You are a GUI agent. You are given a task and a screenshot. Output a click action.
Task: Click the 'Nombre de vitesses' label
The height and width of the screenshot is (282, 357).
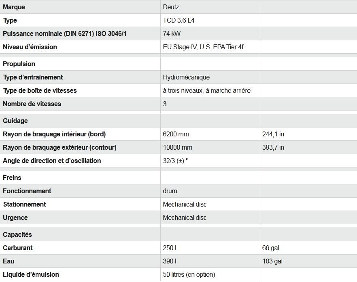point(32,104)
